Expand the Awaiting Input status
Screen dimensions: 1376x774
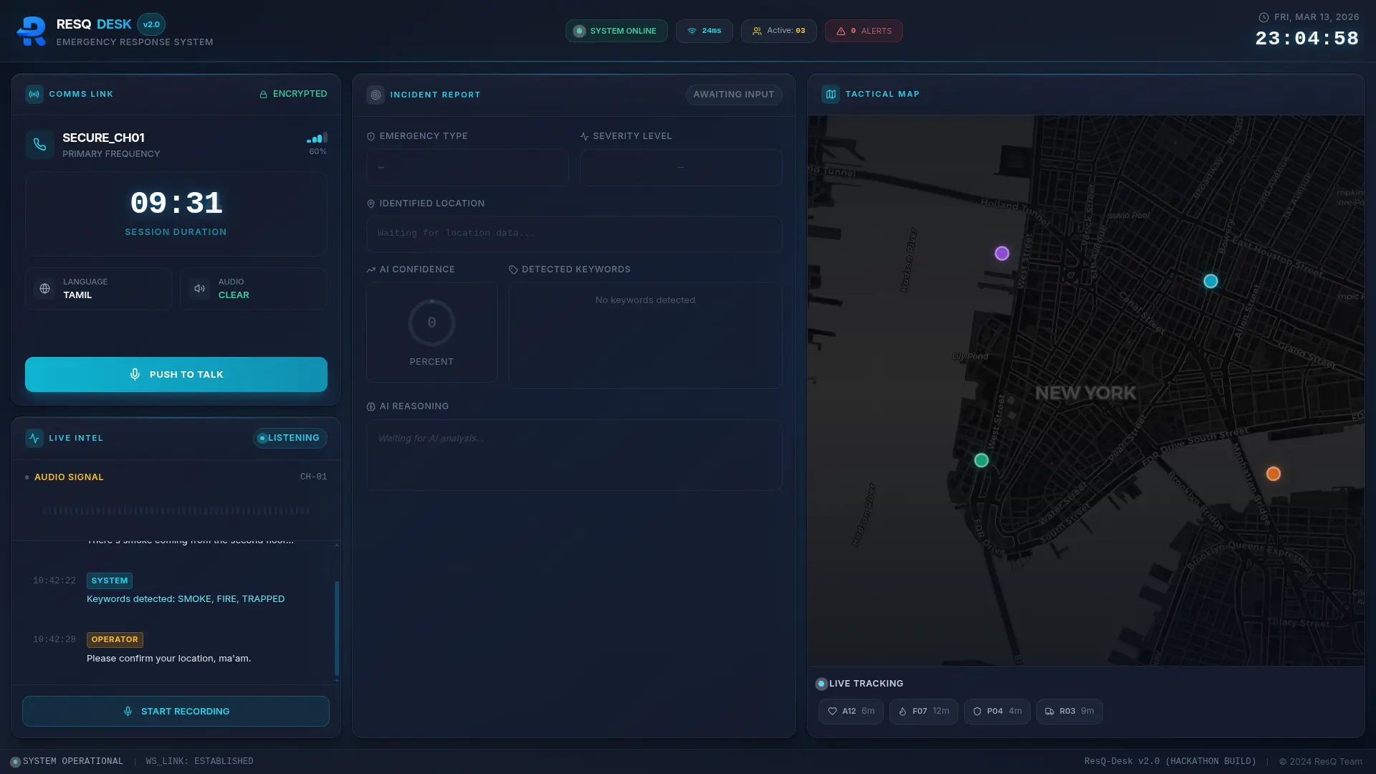tap(733, 95)
